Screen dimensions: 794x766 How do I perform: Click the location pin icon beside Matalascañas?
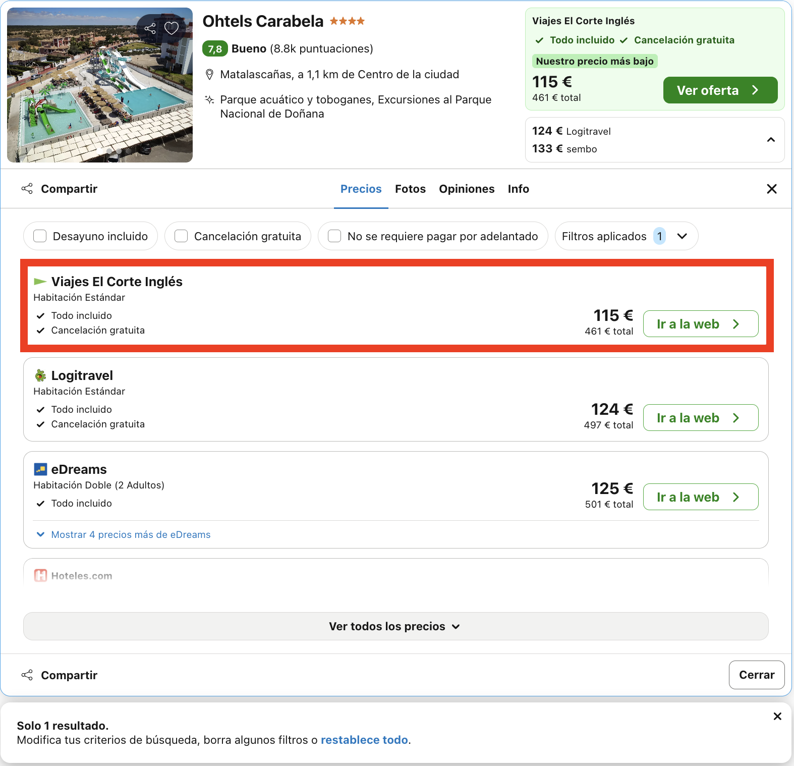[209, 75]
